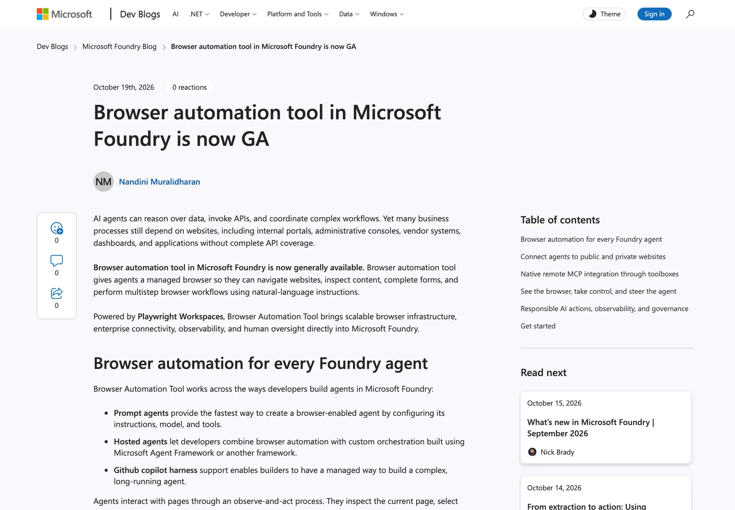Click the October 14, 2026 card date
Image resolution: width=735 pixels, height=510 pixels.
554,488
